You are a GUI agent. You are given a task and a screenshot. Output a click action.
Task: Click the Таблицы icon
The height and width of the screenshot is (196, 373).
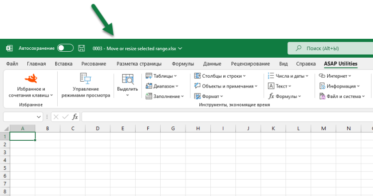149,76
